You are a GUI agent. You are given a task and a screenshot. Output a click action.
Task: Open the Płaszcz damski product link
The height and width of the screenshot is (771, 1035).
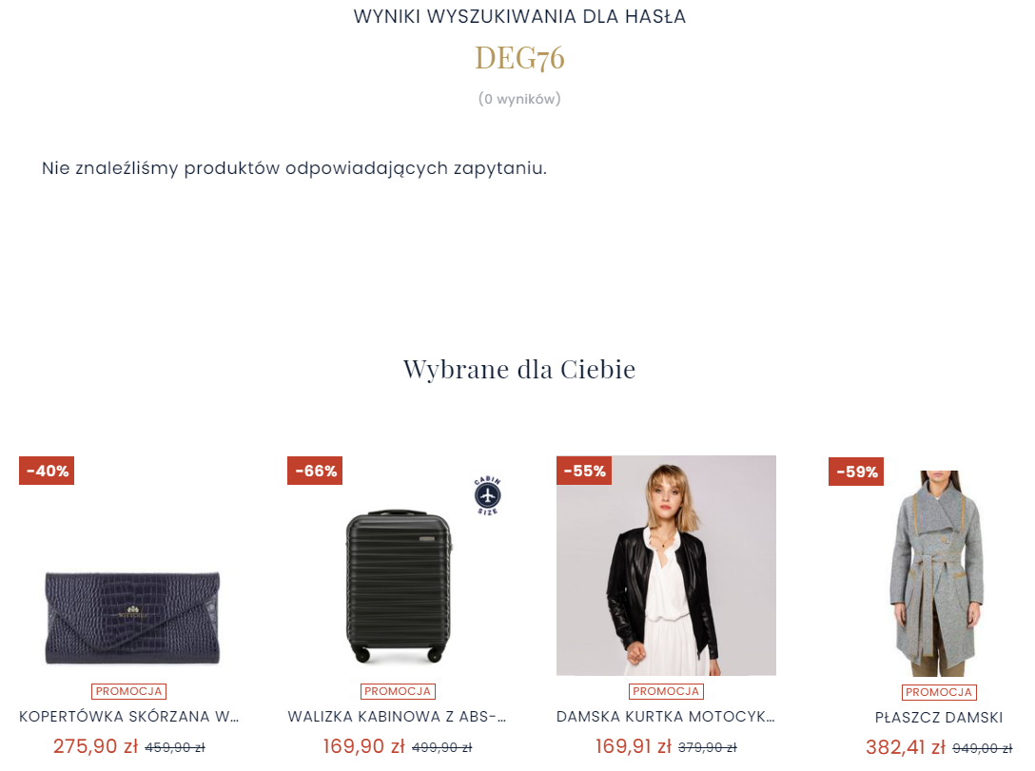pyautogui.click(x=939, y=718)
